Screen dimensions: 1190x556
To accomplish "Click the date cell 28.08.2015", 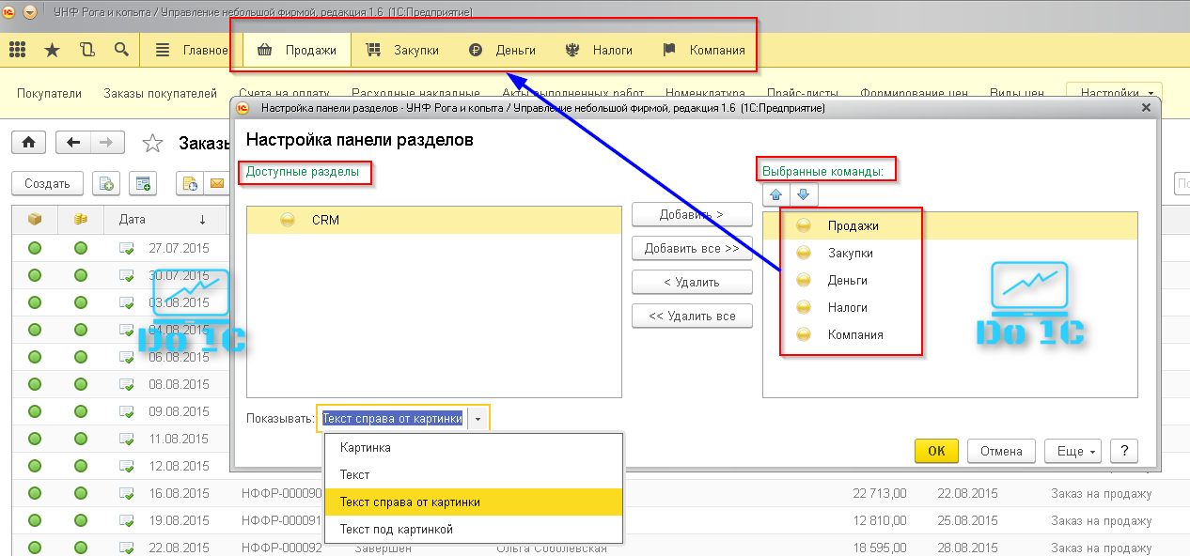I will pyautogui.click(x=969, y=548).
